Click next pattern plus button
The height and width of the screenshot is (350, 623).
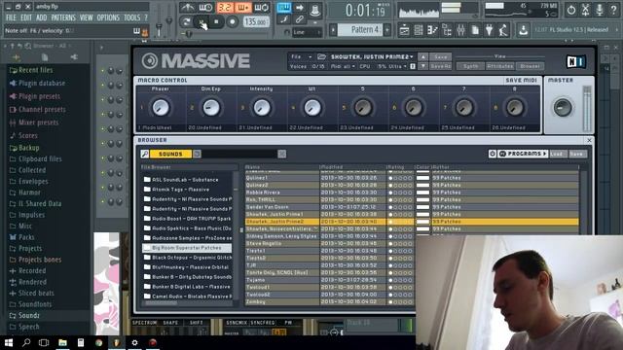[387, 30]
